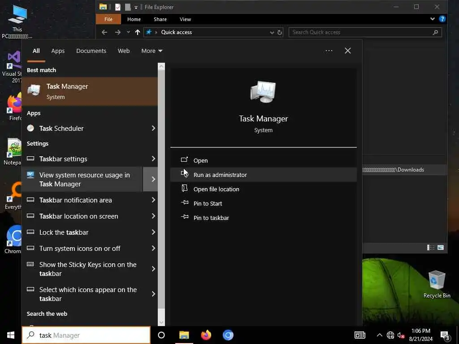Screen dimensions: 459x344
Task: Select the All search tab
Action: [36, 51]
